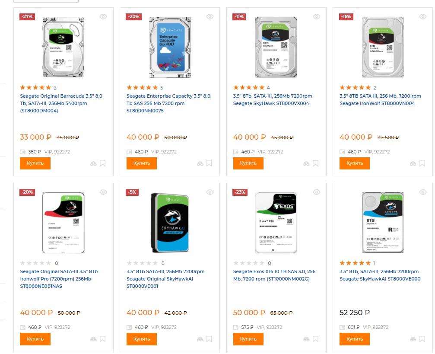Add IronWolf ST8000VN004 to comparison
Viewport: 435px width, 354px height.
413,163
